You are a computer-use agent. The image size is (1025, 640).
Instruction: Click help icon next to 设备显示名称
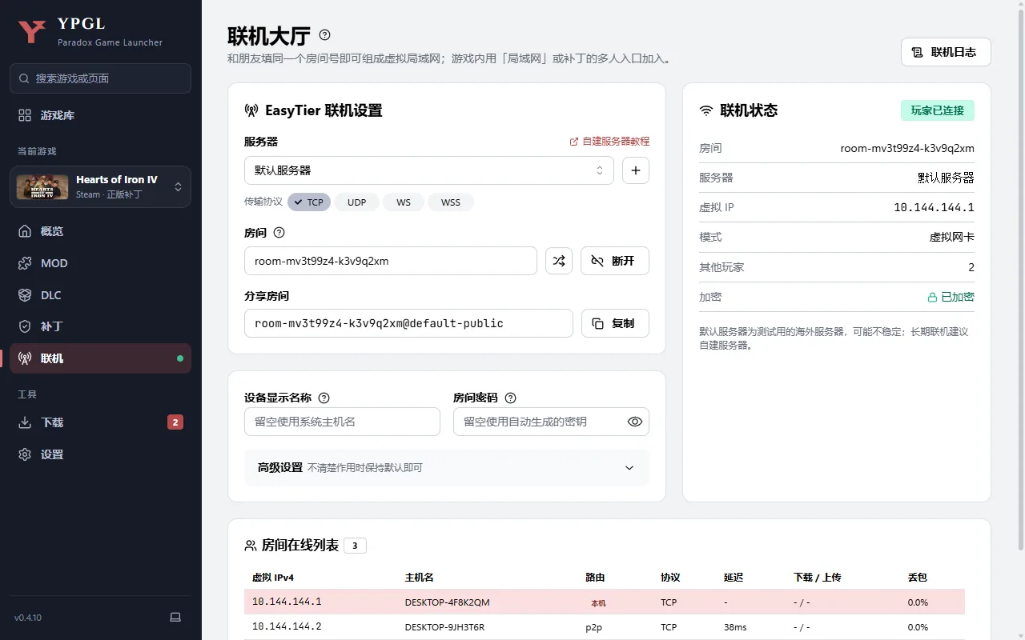pos(324,398)
